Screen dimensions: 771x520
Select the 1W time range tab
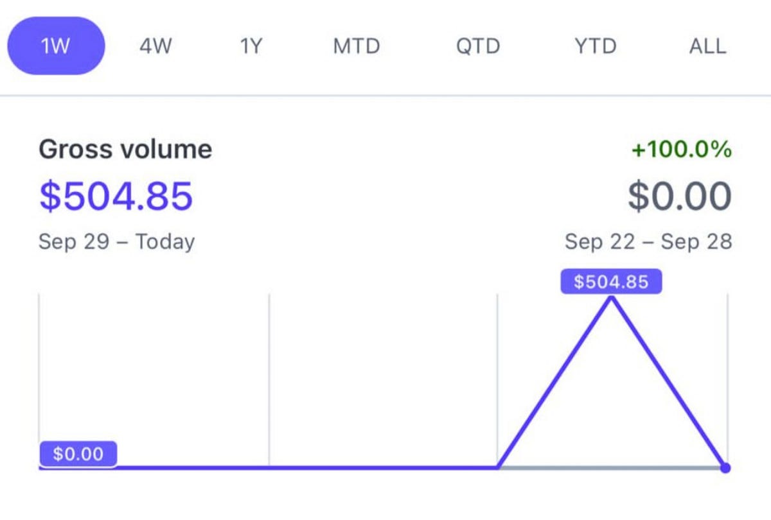(x=55, y=46)
